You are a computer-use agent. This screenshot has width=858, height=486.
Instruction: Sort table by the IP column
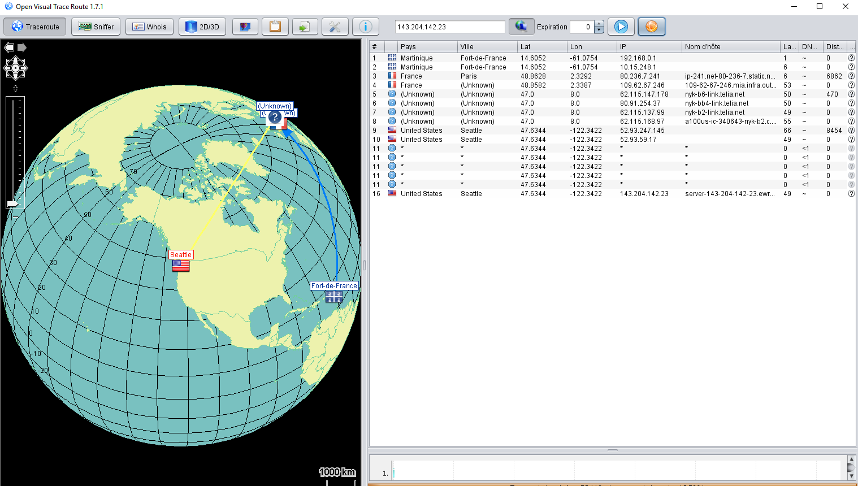[649, 46]
